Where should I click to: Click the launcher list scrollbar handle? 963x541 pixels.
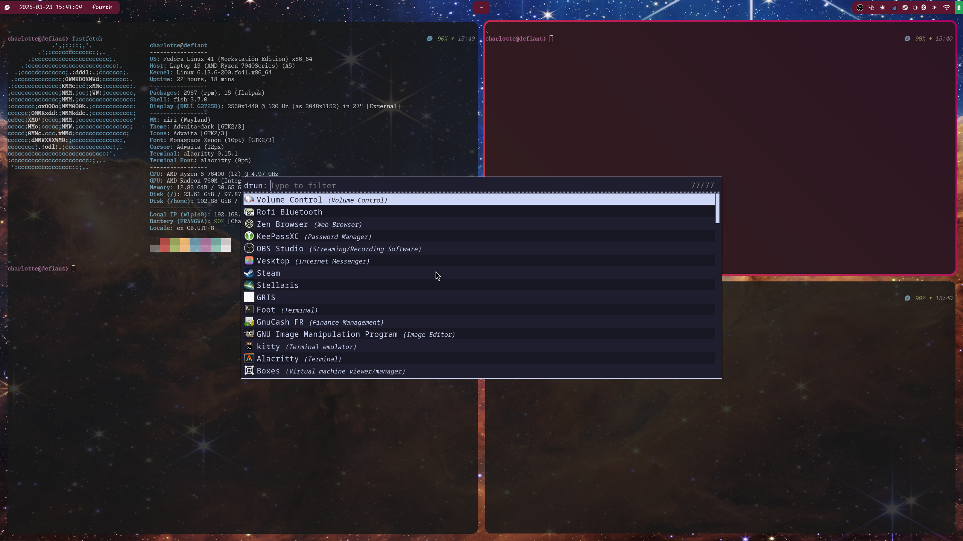tap(717, 208)
